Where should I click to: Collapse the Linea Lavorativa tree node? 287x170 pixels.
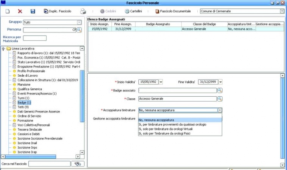tap(3, 49)
